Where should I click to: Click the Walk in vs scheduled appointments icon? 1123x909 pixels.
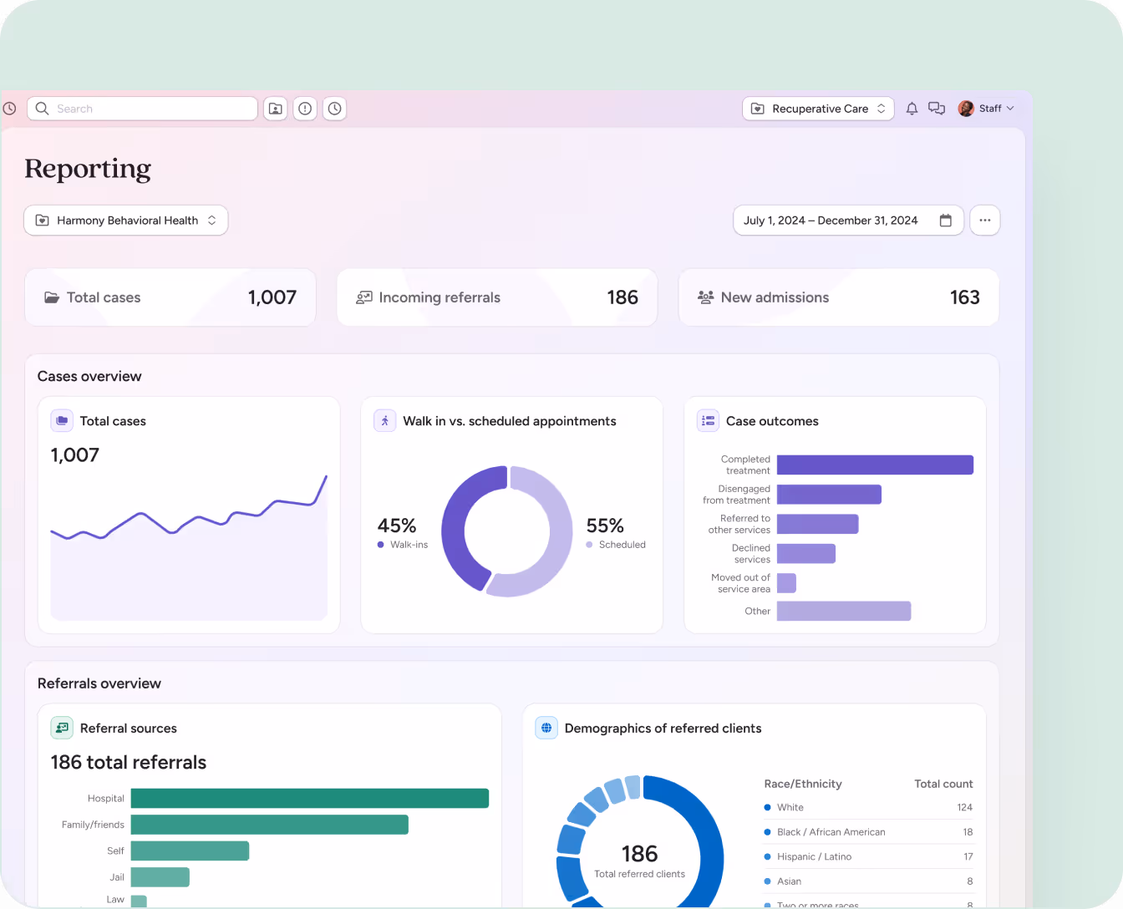(384, 420)
